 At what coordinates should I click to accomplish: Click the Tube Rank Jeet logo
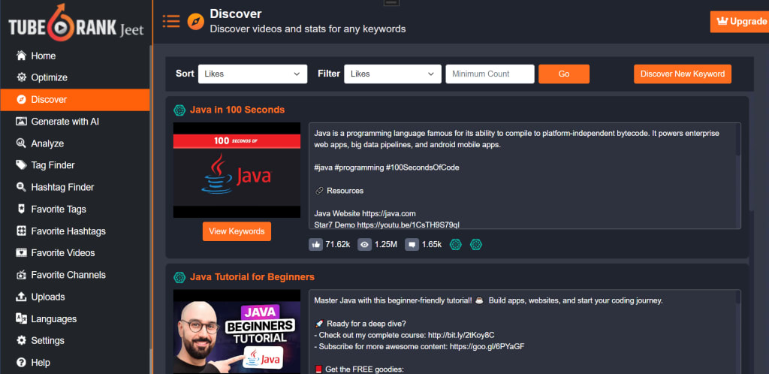pos(76,22)
